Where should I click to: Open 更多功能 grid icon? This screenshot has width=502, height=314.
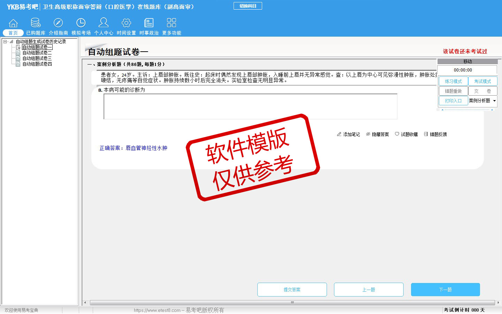pyautogui.click(x=172, y=23)
